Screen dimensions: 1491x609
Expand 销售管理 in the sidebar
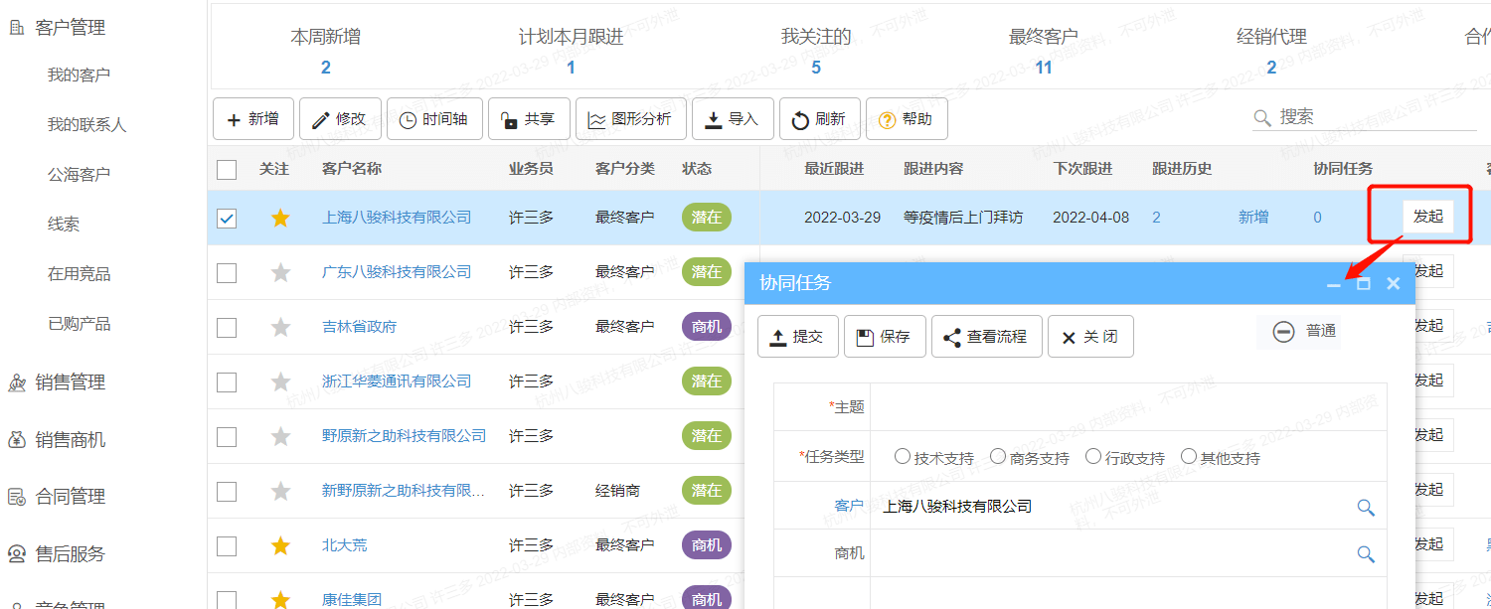pos(70,382)
